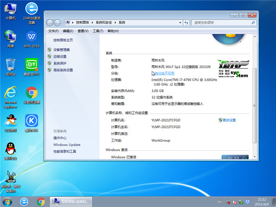This screenshot has width=276, height=207.
Task: Maximize the system window
Action: 243,16
